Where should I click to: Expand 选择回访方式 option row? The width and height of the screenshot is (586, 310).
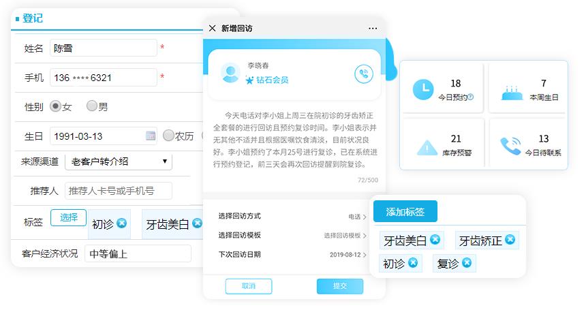pyautogui.click(x=292, y=217)
